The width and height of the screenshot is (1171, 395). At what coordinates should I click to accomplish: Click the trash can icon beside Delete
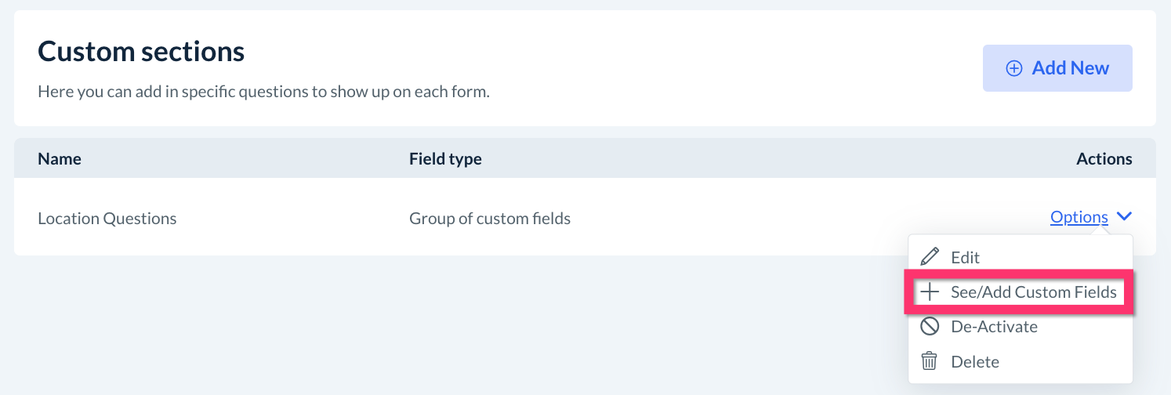tap(930, 361)
